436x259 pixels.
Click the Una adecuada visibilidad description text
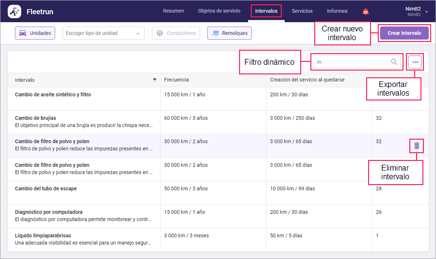click(83, 243)
